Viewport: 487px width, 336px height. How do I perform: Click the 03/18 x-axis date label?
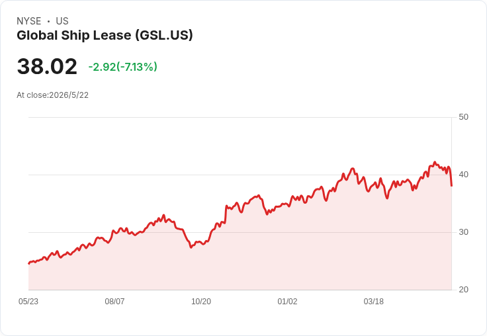coord(374,301)
